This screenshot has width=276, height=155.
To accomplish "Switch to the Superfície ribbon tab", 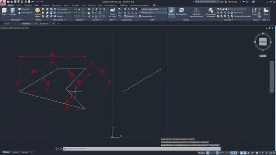I will 28,5.
